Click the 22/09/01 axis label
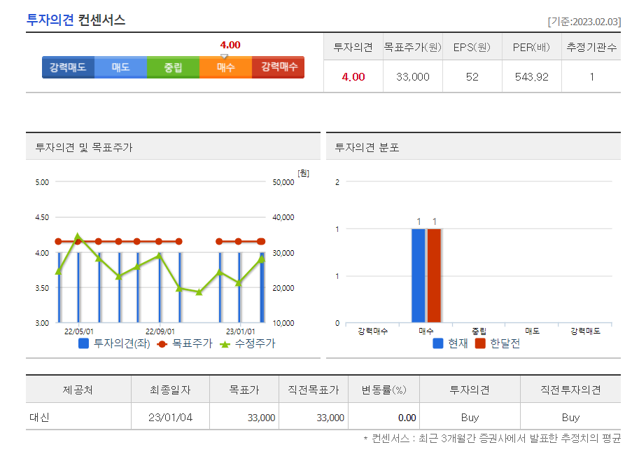This screenshot has width=632, height=459. click(x=160, y=331)
